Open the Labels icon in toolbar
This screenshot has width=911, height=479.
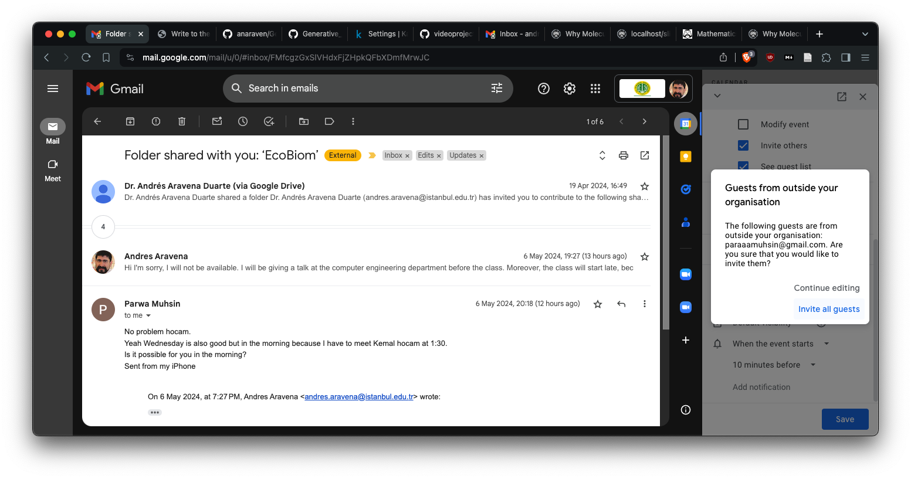[330, 121]
